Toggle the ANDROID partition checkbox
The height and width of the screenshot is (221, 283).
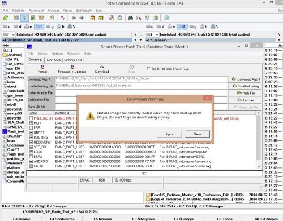pos(31,161)
